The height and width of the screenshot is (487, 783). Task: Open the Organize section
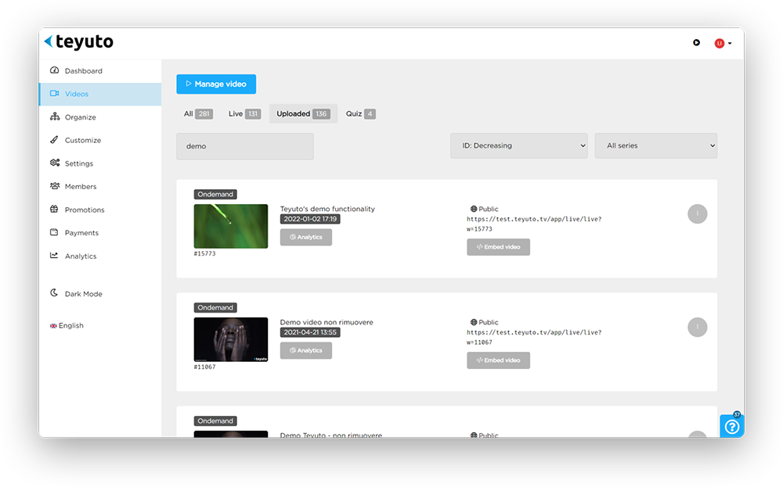pos(53,116)
